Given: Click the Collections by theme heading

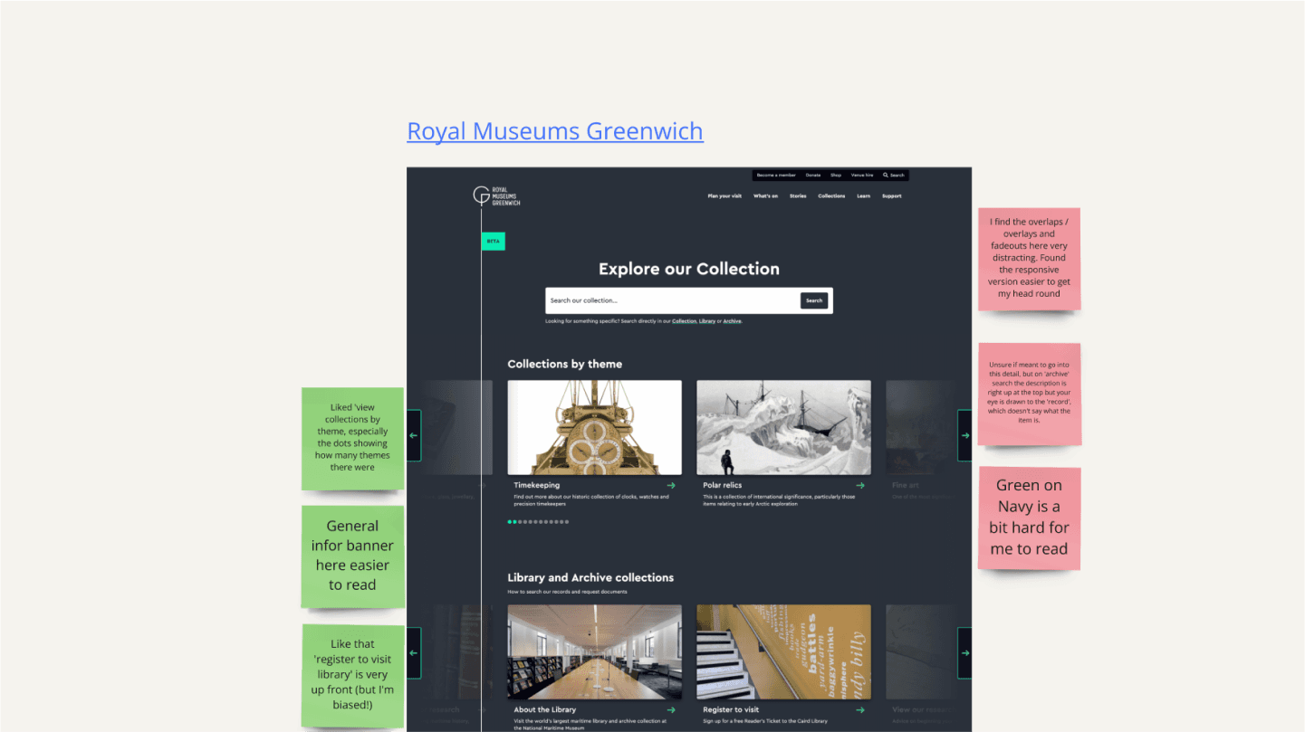Looking at the screenshot, I should coord(565,364).
